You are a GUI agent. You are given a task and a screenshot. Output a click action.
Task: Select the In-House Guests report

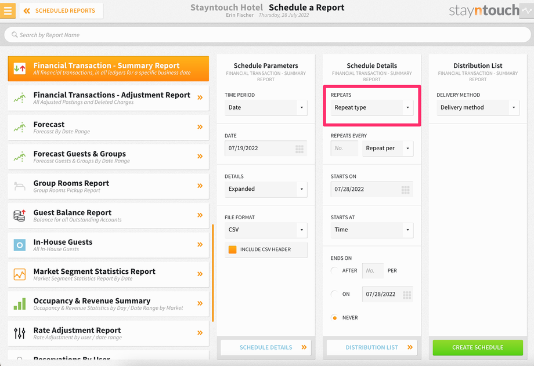(109, 245)
